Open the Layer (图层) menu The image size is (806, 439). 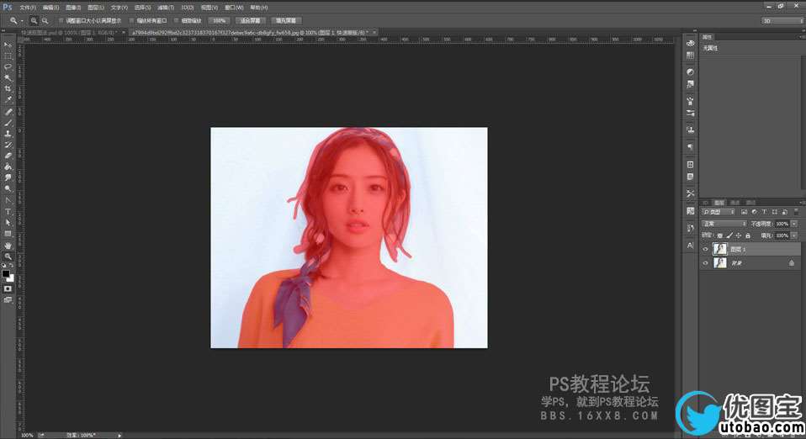pyautogui.click(x=96, y=8)
